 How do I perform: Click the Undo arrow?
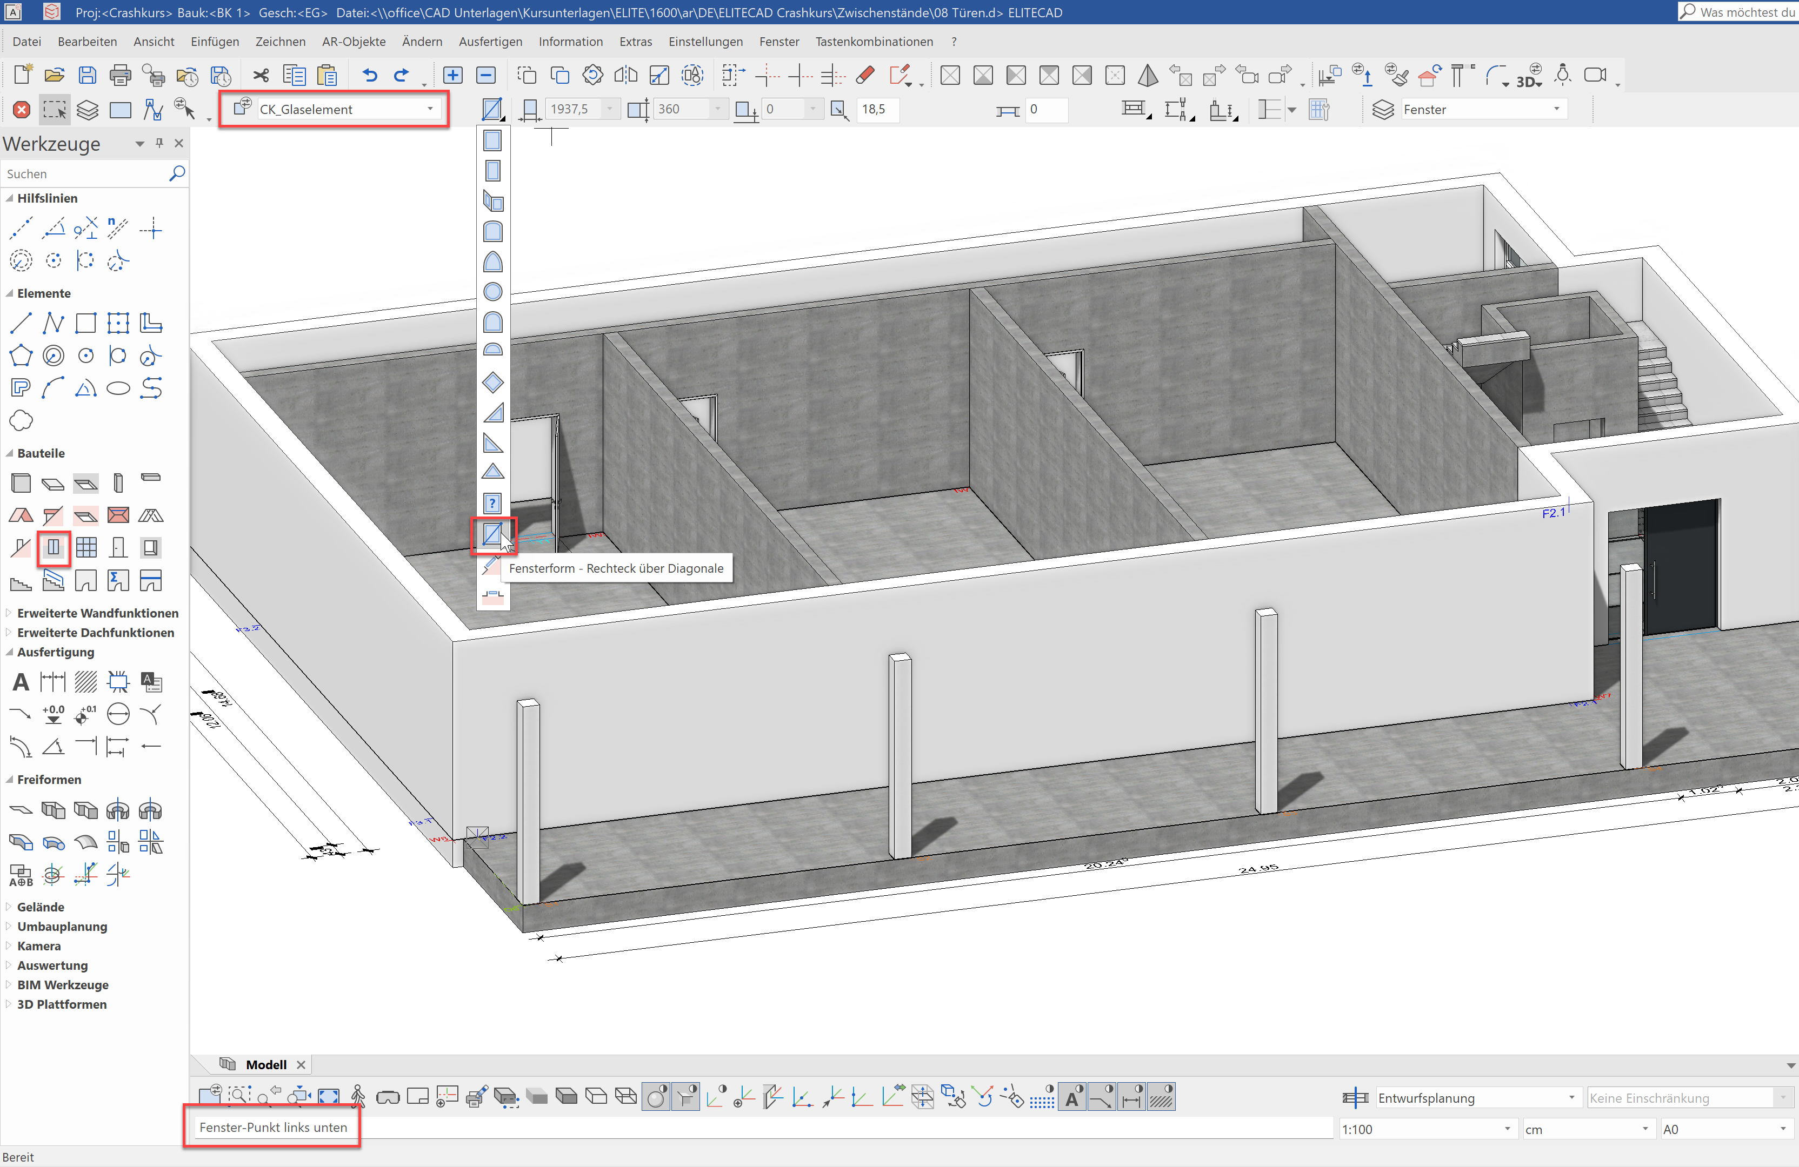coord(370,75)
